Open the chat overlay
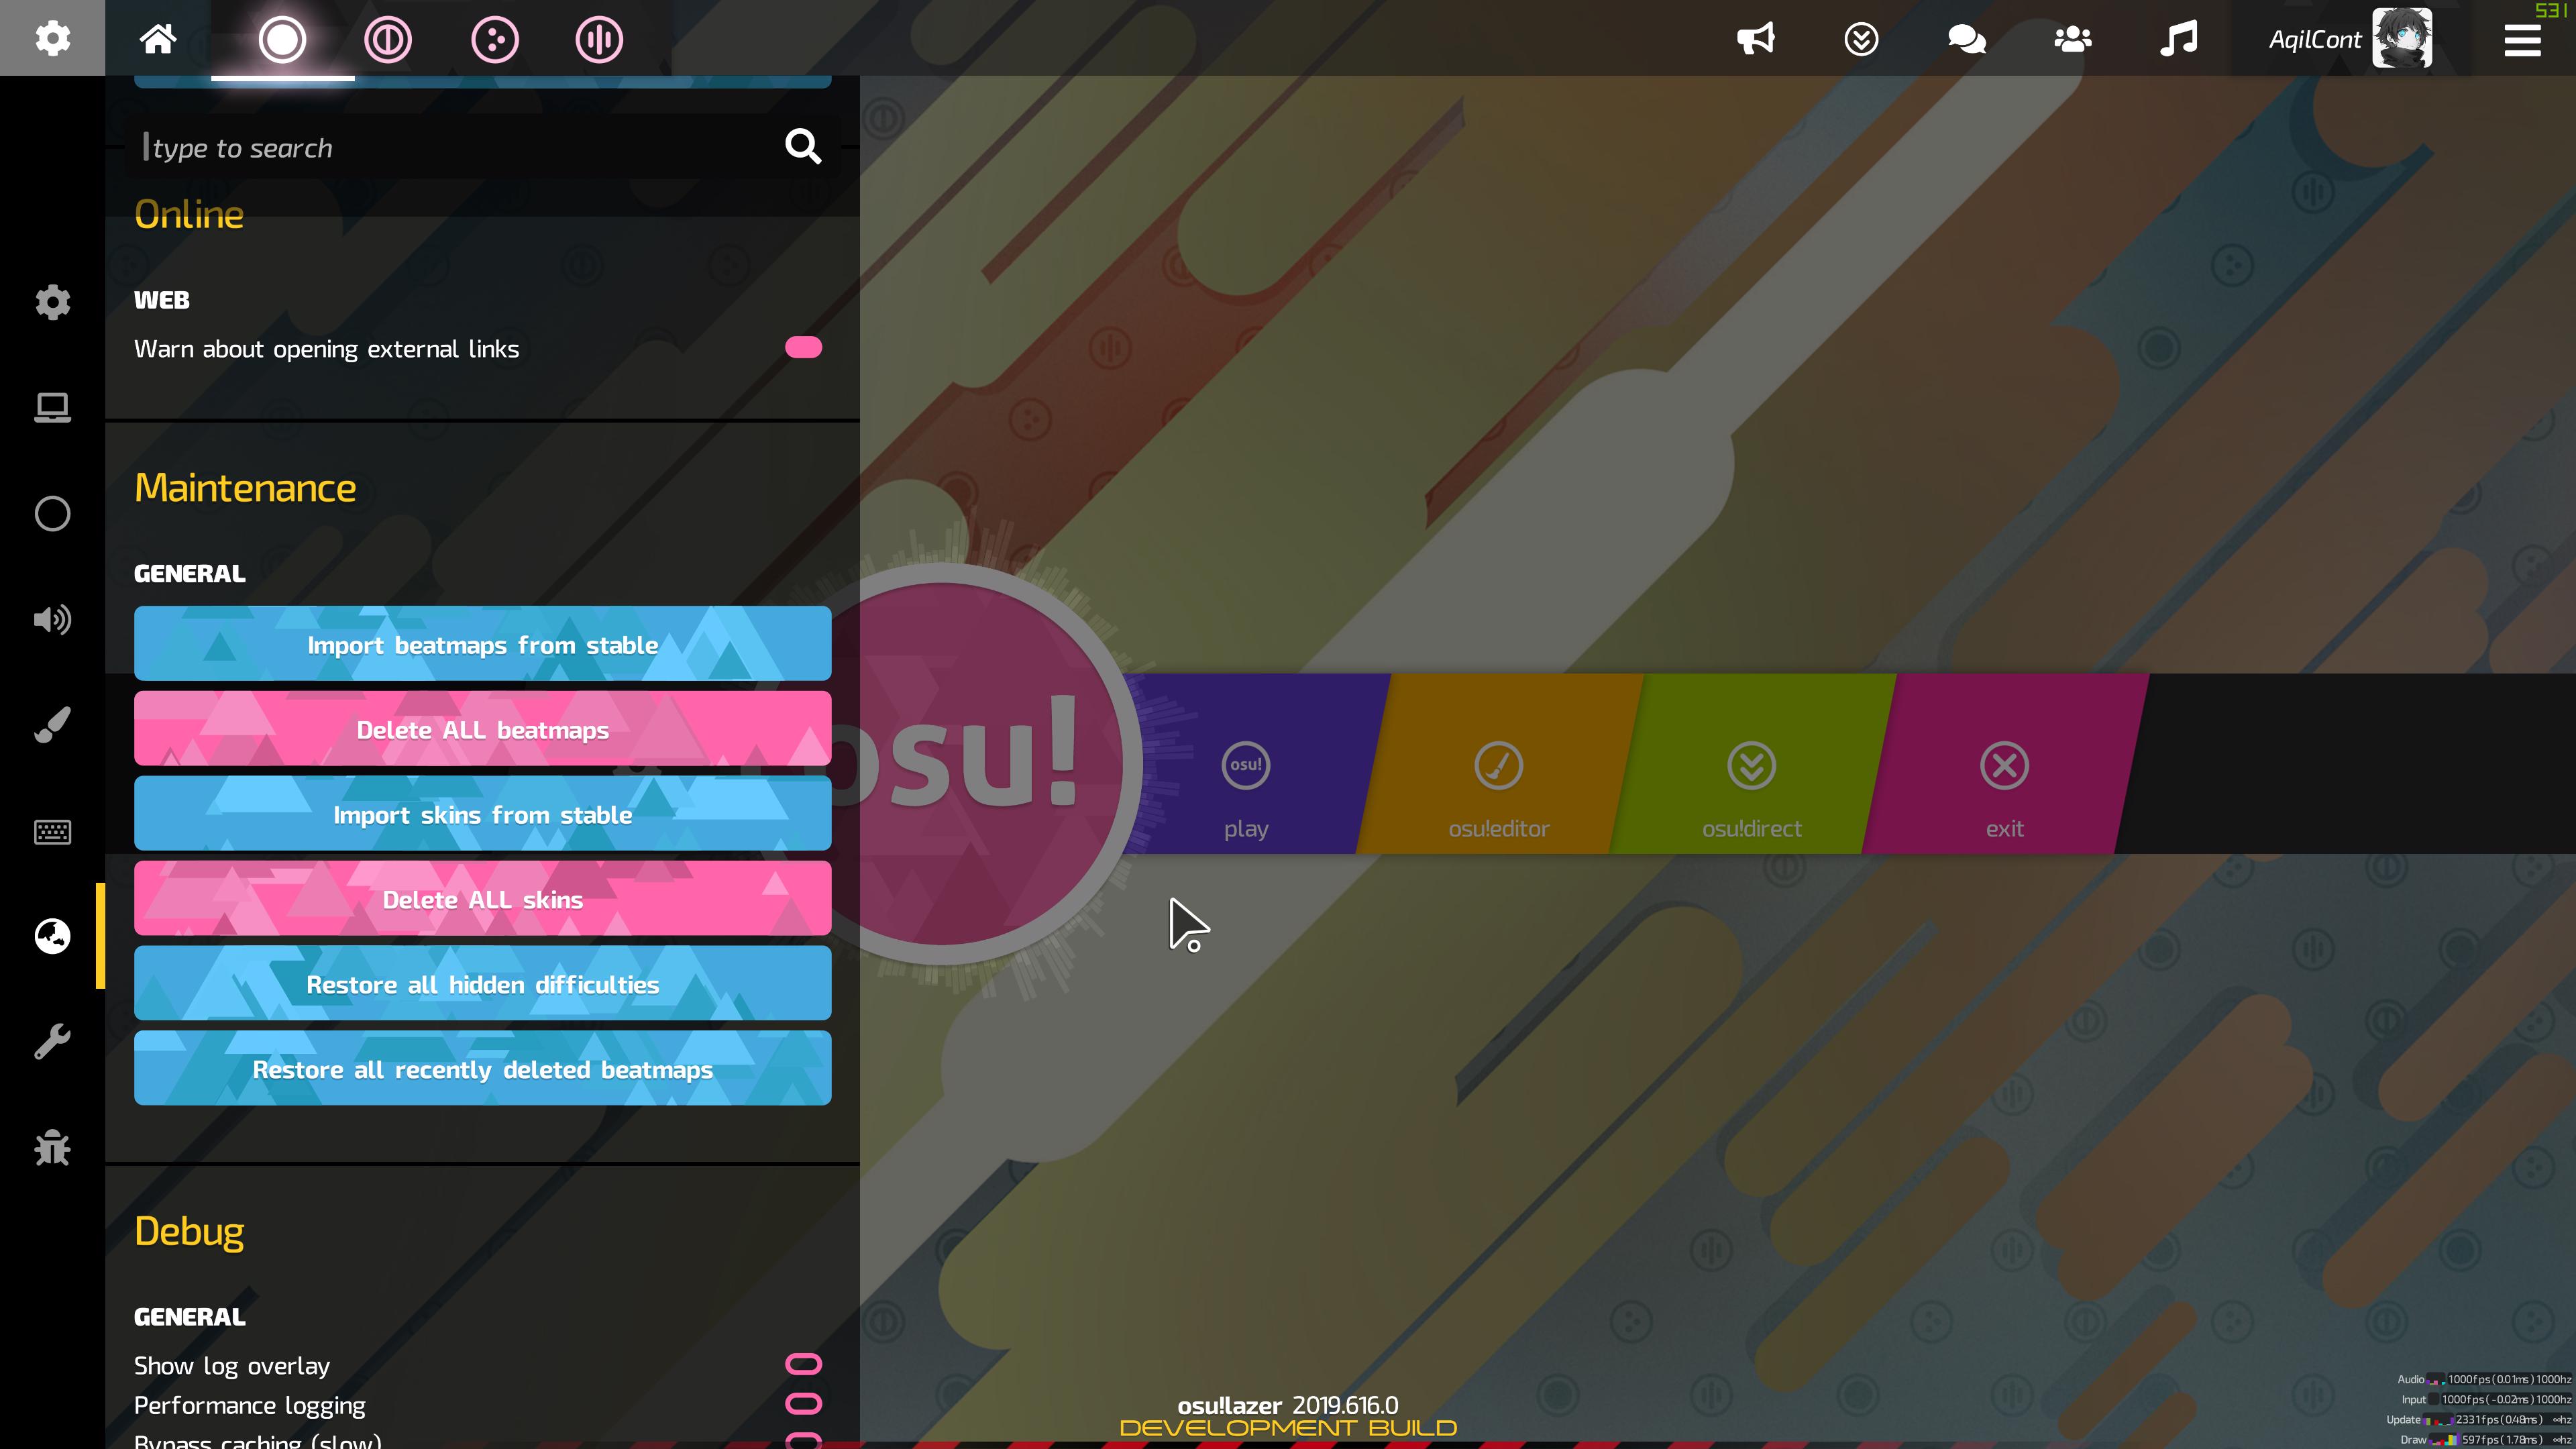This screenshot has width=2576, height=1449. click(1966, 40)
